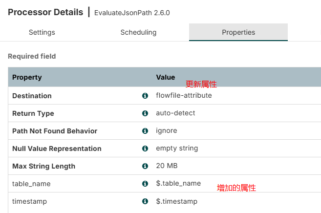The height and width of the screenshot is (213, 321).
Task: Edit the flowfile-attribute Destination value
Action: 184,96
